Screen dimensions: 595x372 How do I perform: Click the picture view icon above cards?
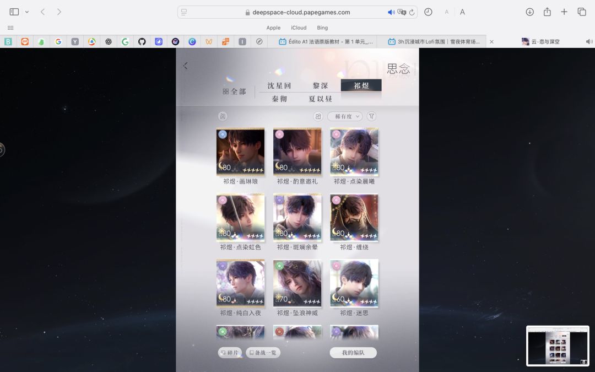click(x=223, y=116)
